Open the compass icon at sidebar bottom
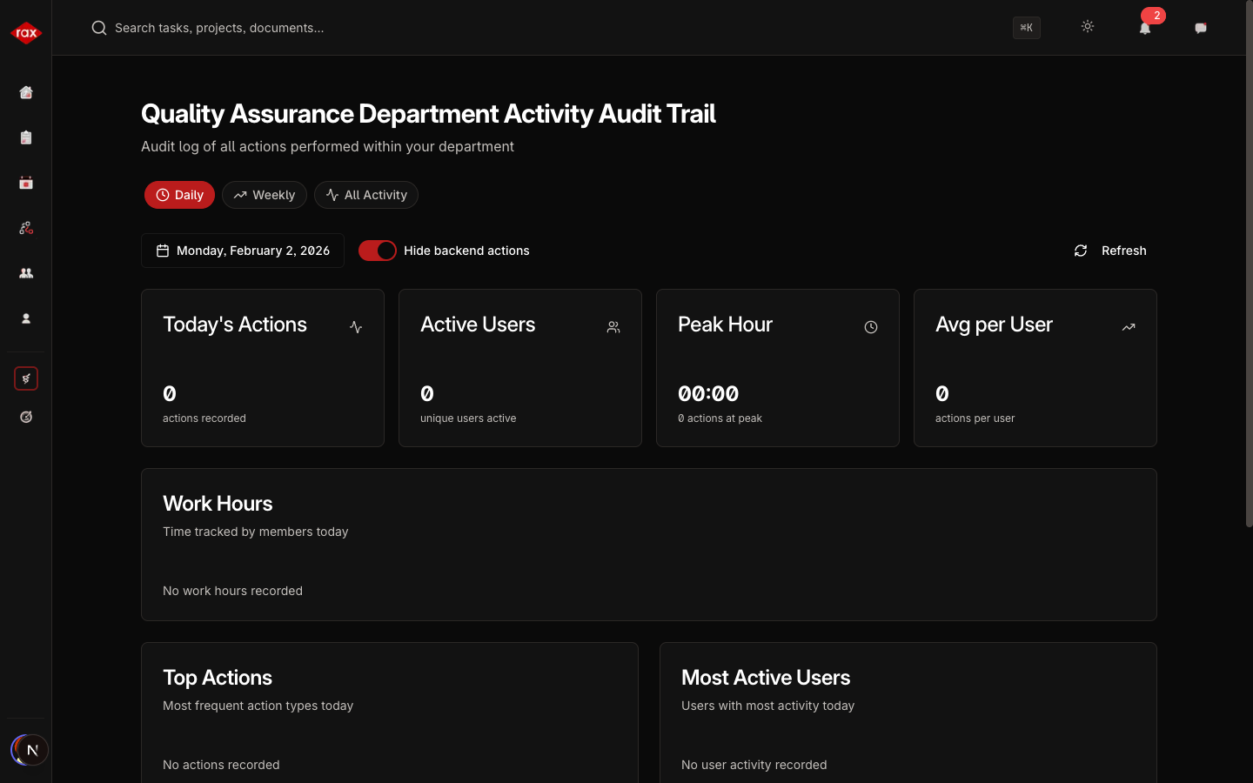 [x=25, y=417]
